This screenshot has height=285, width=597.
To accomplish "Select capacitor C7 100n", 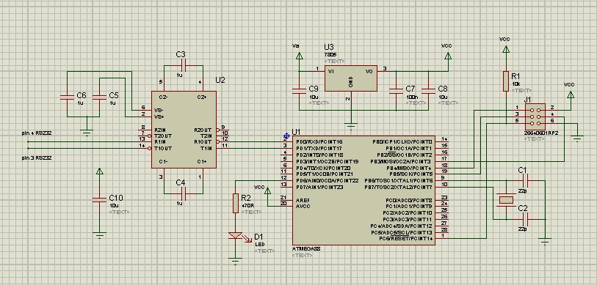I will (x=396, y=90).
